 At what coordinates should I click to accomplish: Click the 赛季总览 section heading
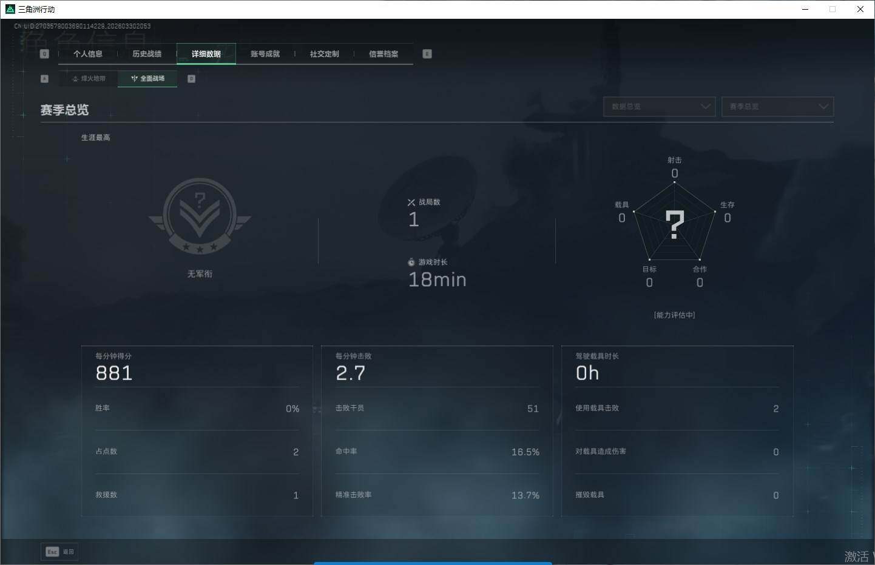[x=65, y=110]
